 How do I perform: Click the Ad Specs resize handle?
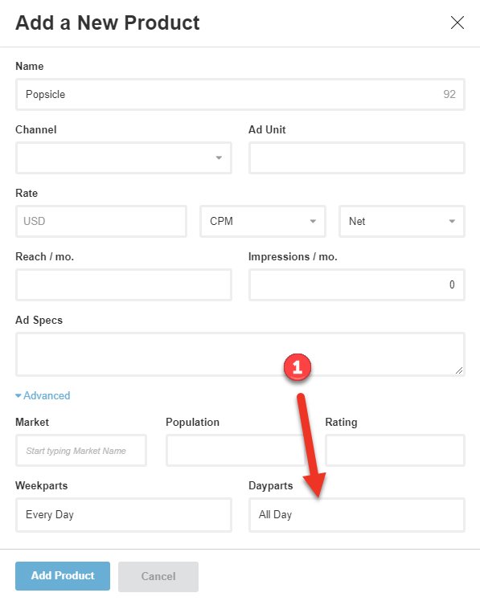pyautogui.click(x=459, y=370)
